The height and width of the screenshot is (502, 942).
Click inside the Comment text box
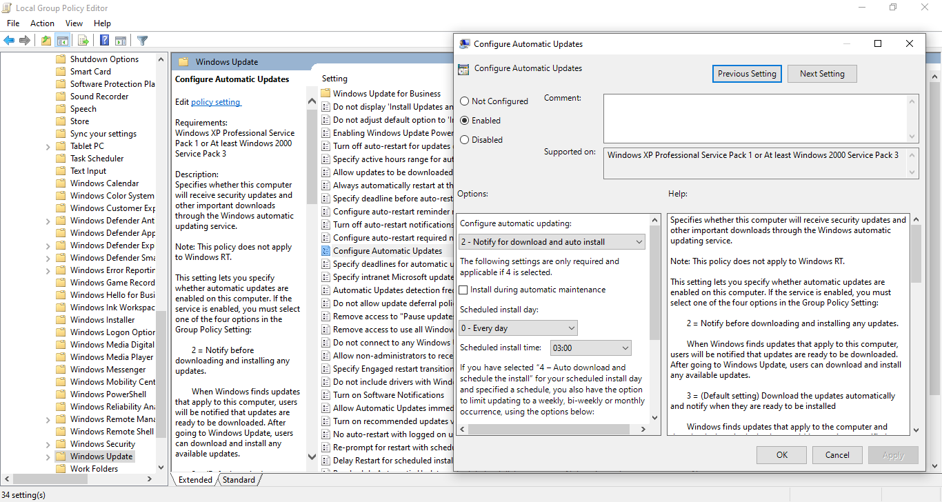pos(755,119)
